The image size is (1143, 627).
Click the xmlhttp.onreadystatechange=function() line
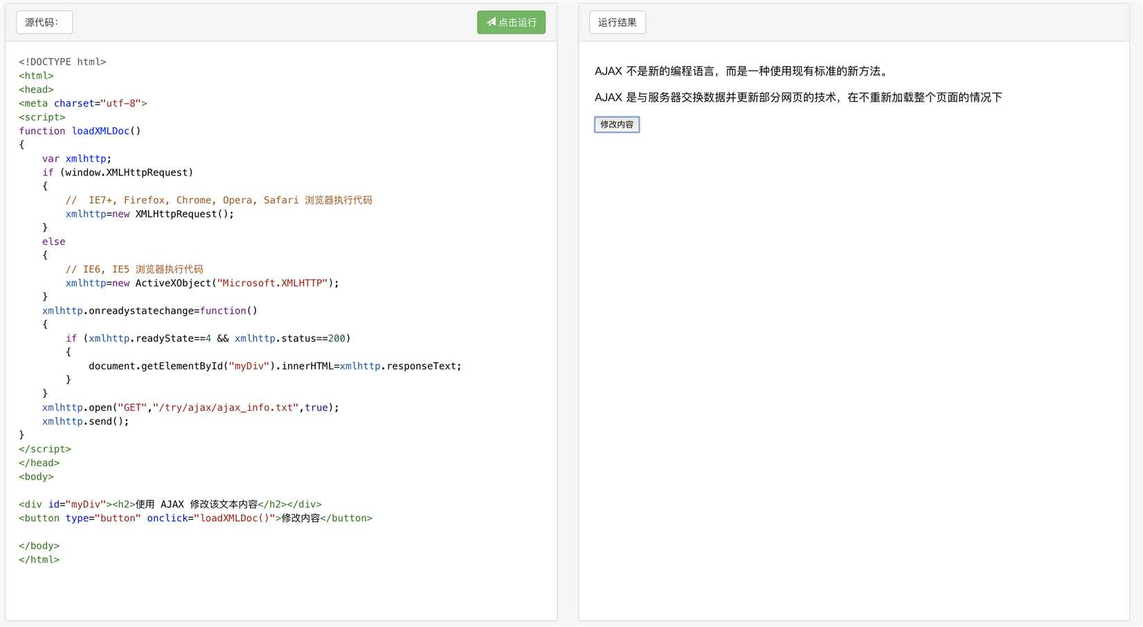point(150,311)
